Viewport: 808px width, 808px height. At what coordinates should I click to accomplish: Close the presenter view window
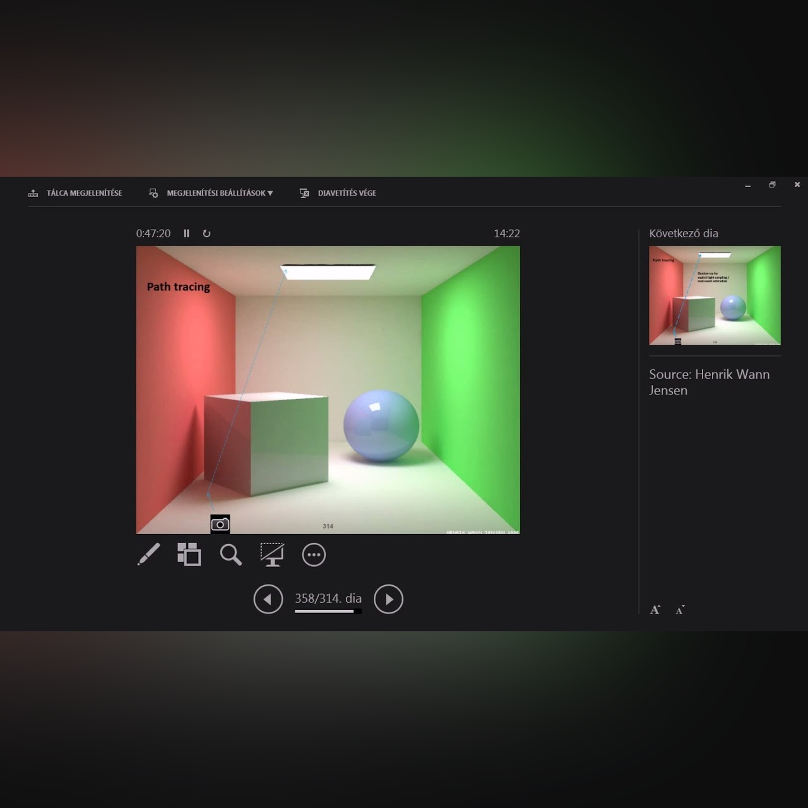pyautogui.click(x=797, y=184)
